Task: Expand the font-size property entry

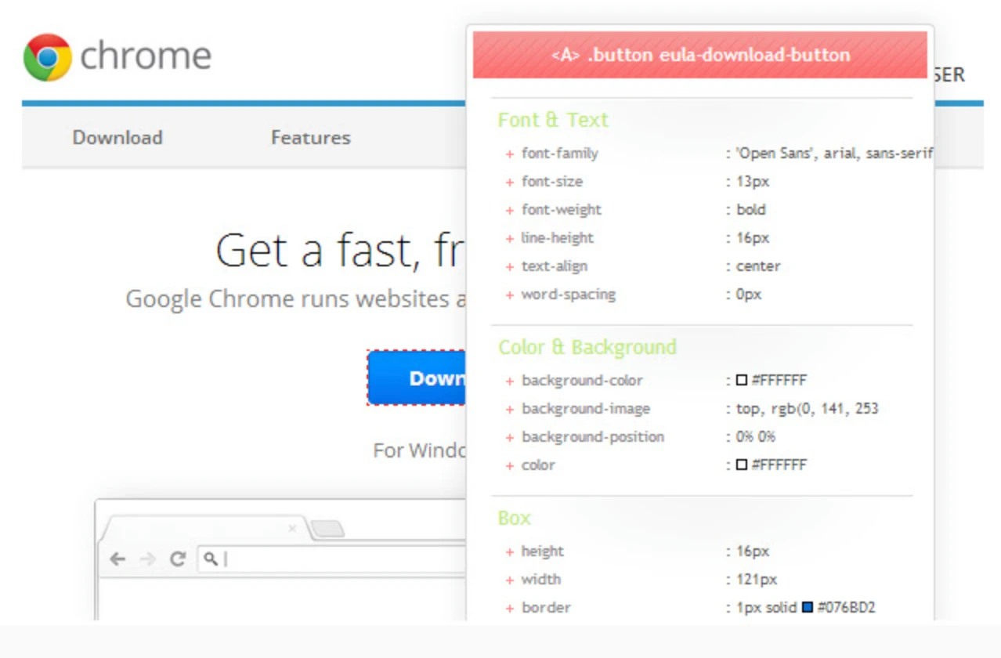Action: point(510,182)
